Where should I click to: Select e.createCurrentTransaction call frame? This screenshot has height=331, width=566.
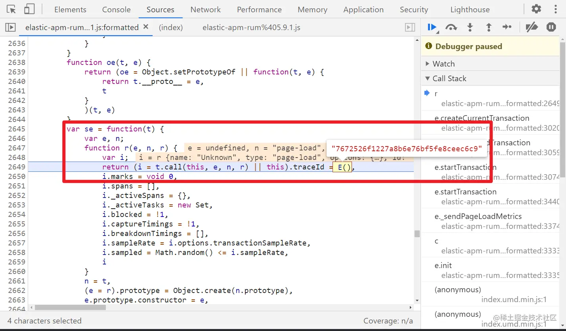490,123
